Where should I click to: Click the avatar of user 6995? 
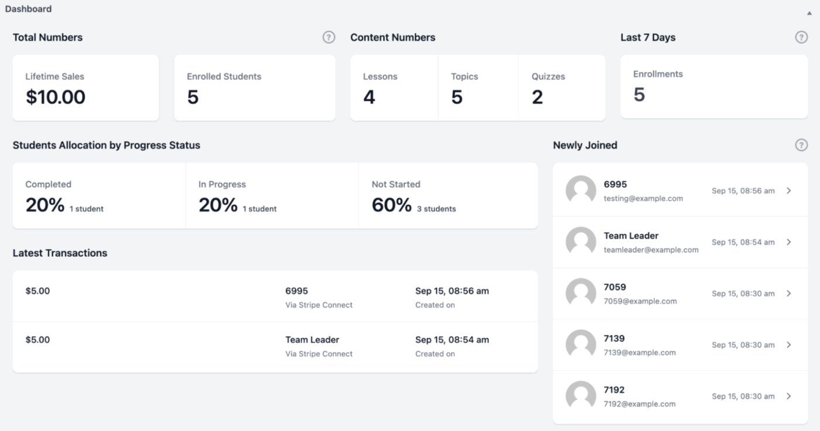[x=580, y=190]
